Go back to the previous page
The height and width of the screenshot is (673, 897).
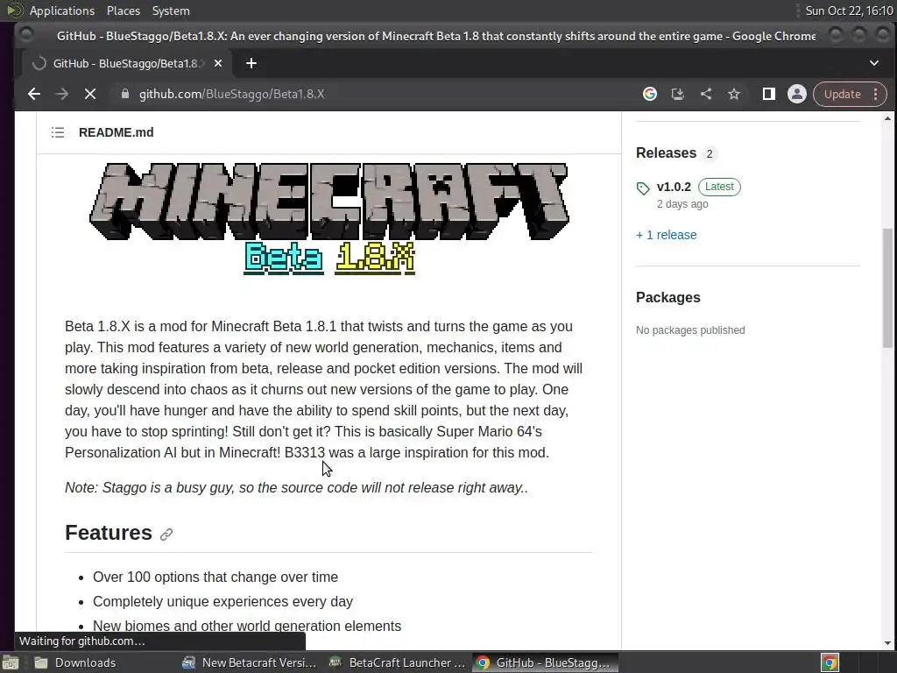point(34,94)
